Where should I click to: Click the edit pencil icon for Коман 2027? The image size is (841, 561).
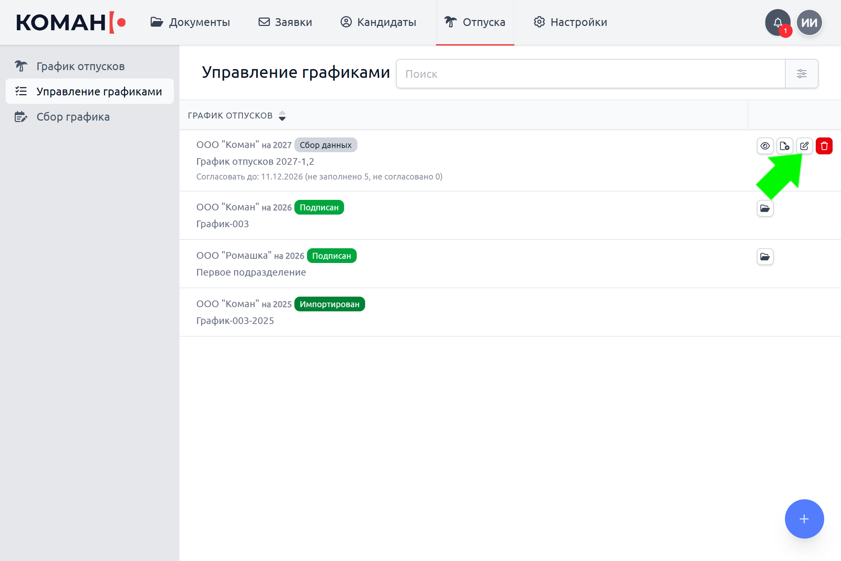[805, 146]
